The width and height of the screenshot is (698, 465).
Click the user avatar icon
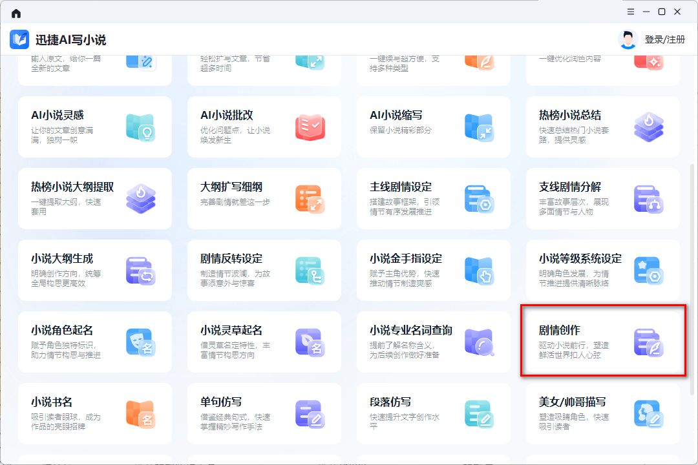coord(628,39)
